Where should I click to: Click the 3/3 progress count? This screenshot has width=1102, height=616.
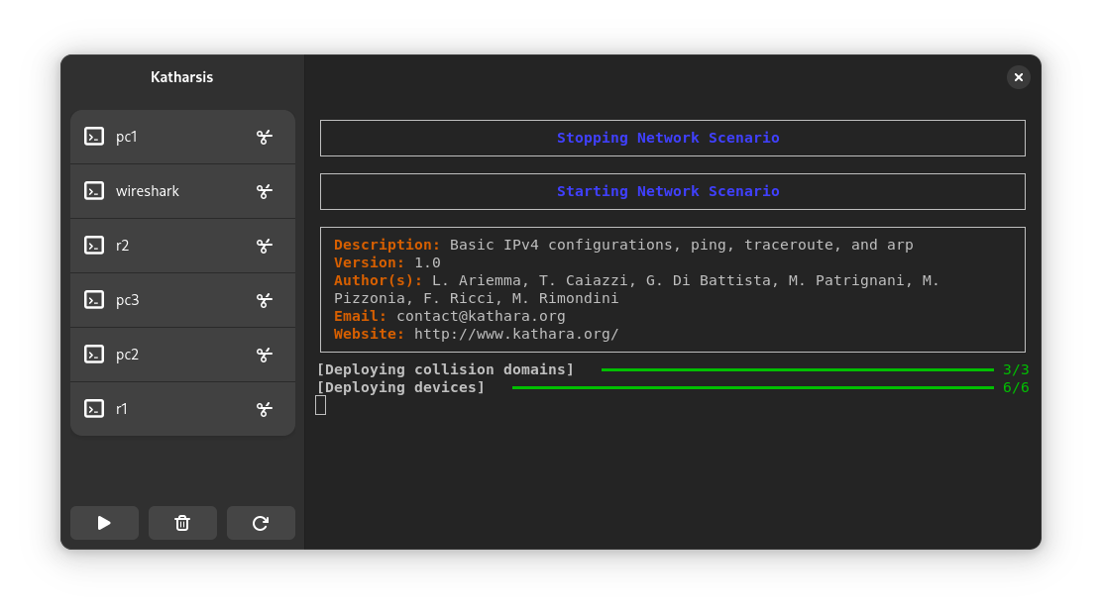[x=1016, y=369]
